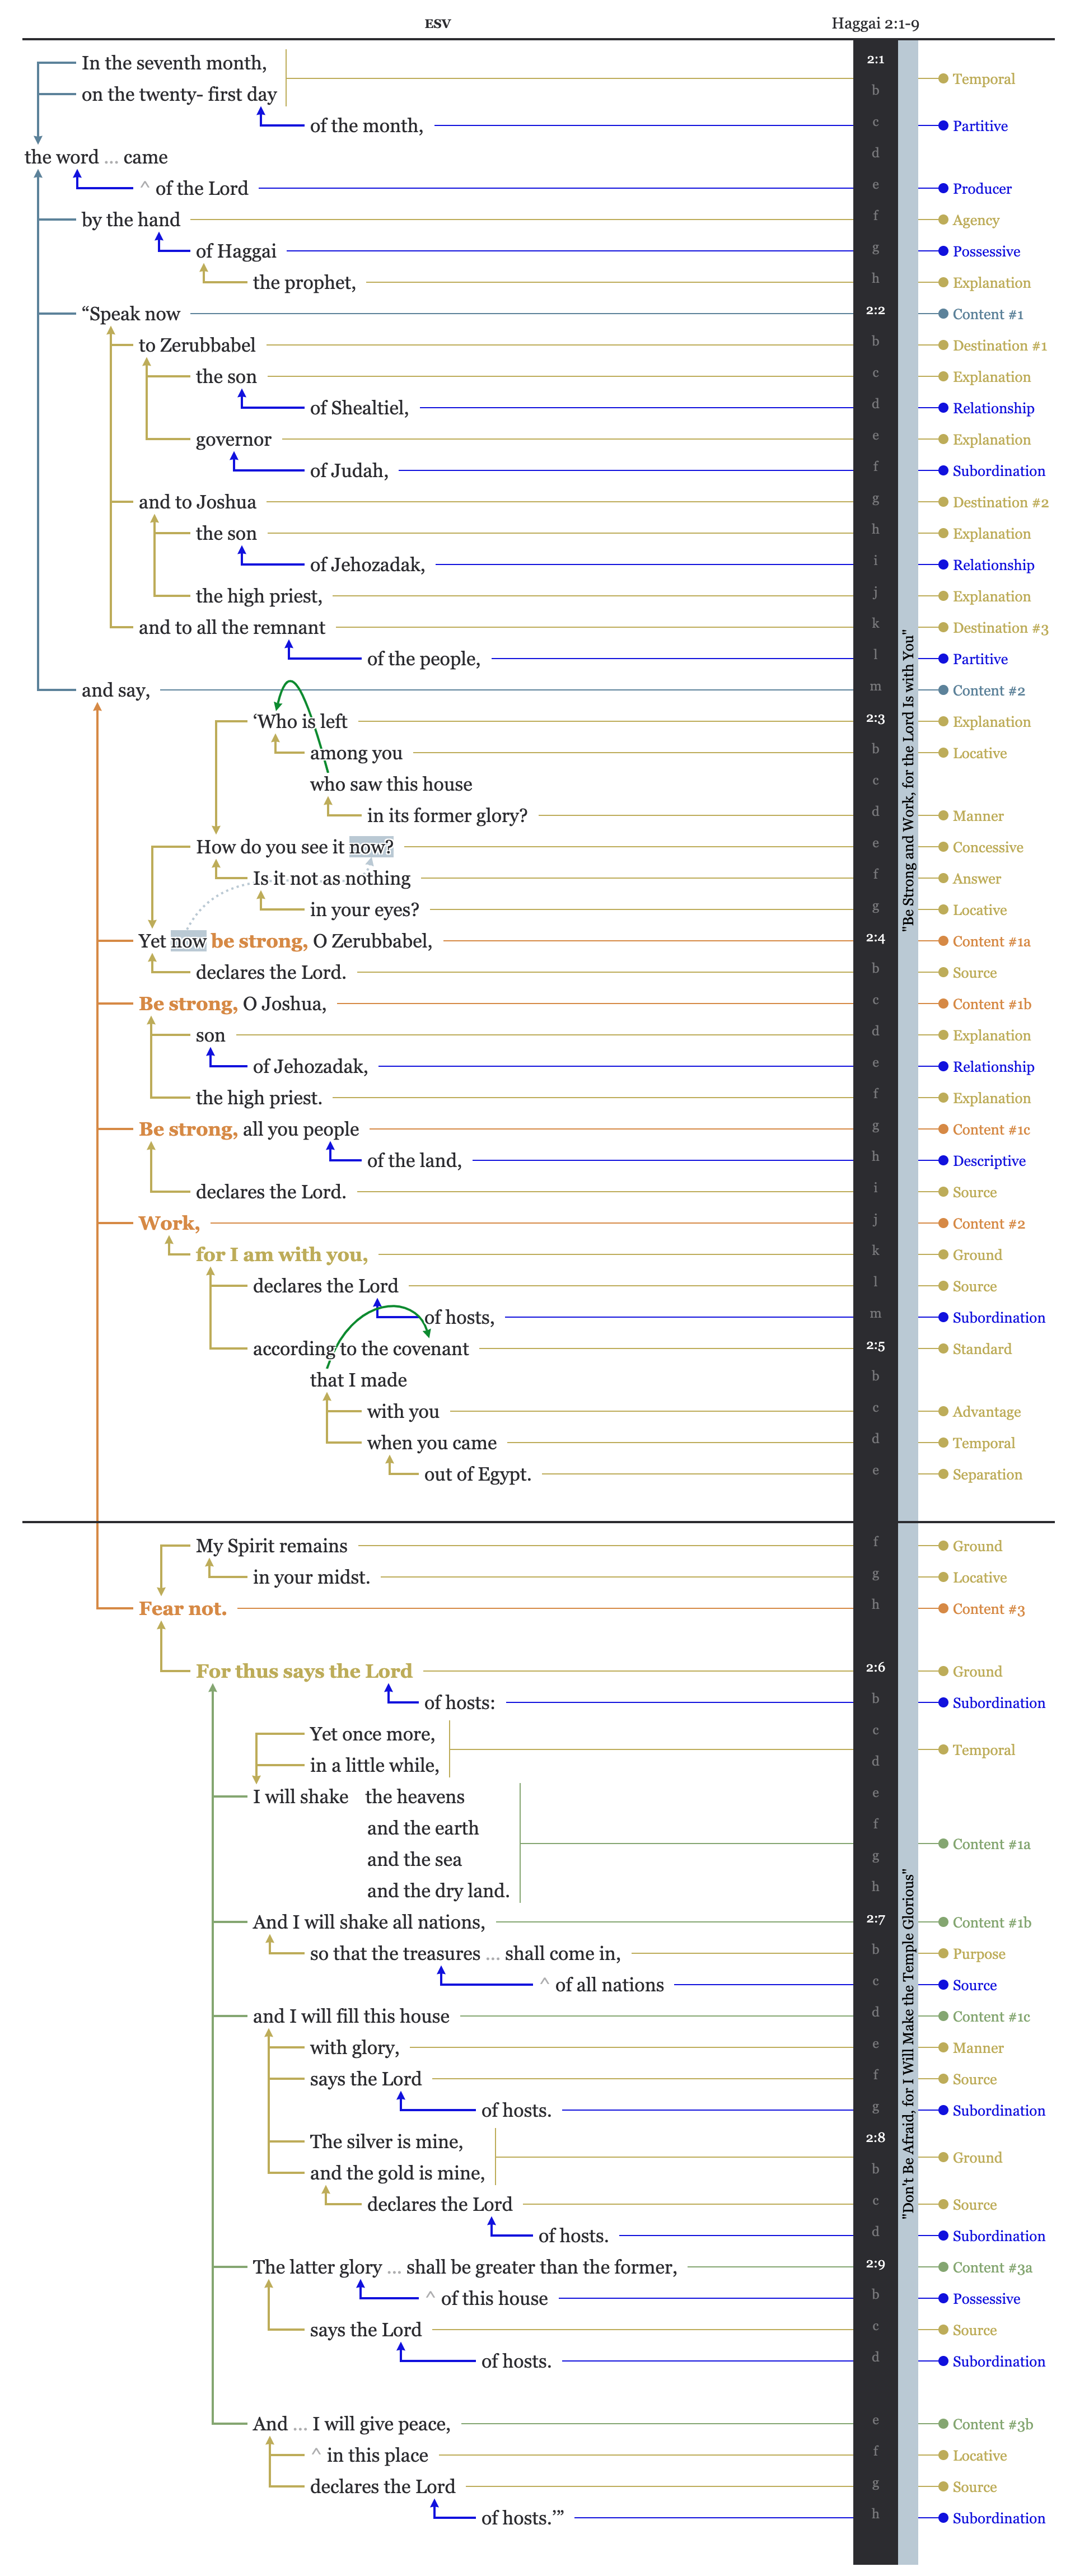
Task: Click the ellipsis in 'the word ... came'
Action: click(x=111, y=158)
